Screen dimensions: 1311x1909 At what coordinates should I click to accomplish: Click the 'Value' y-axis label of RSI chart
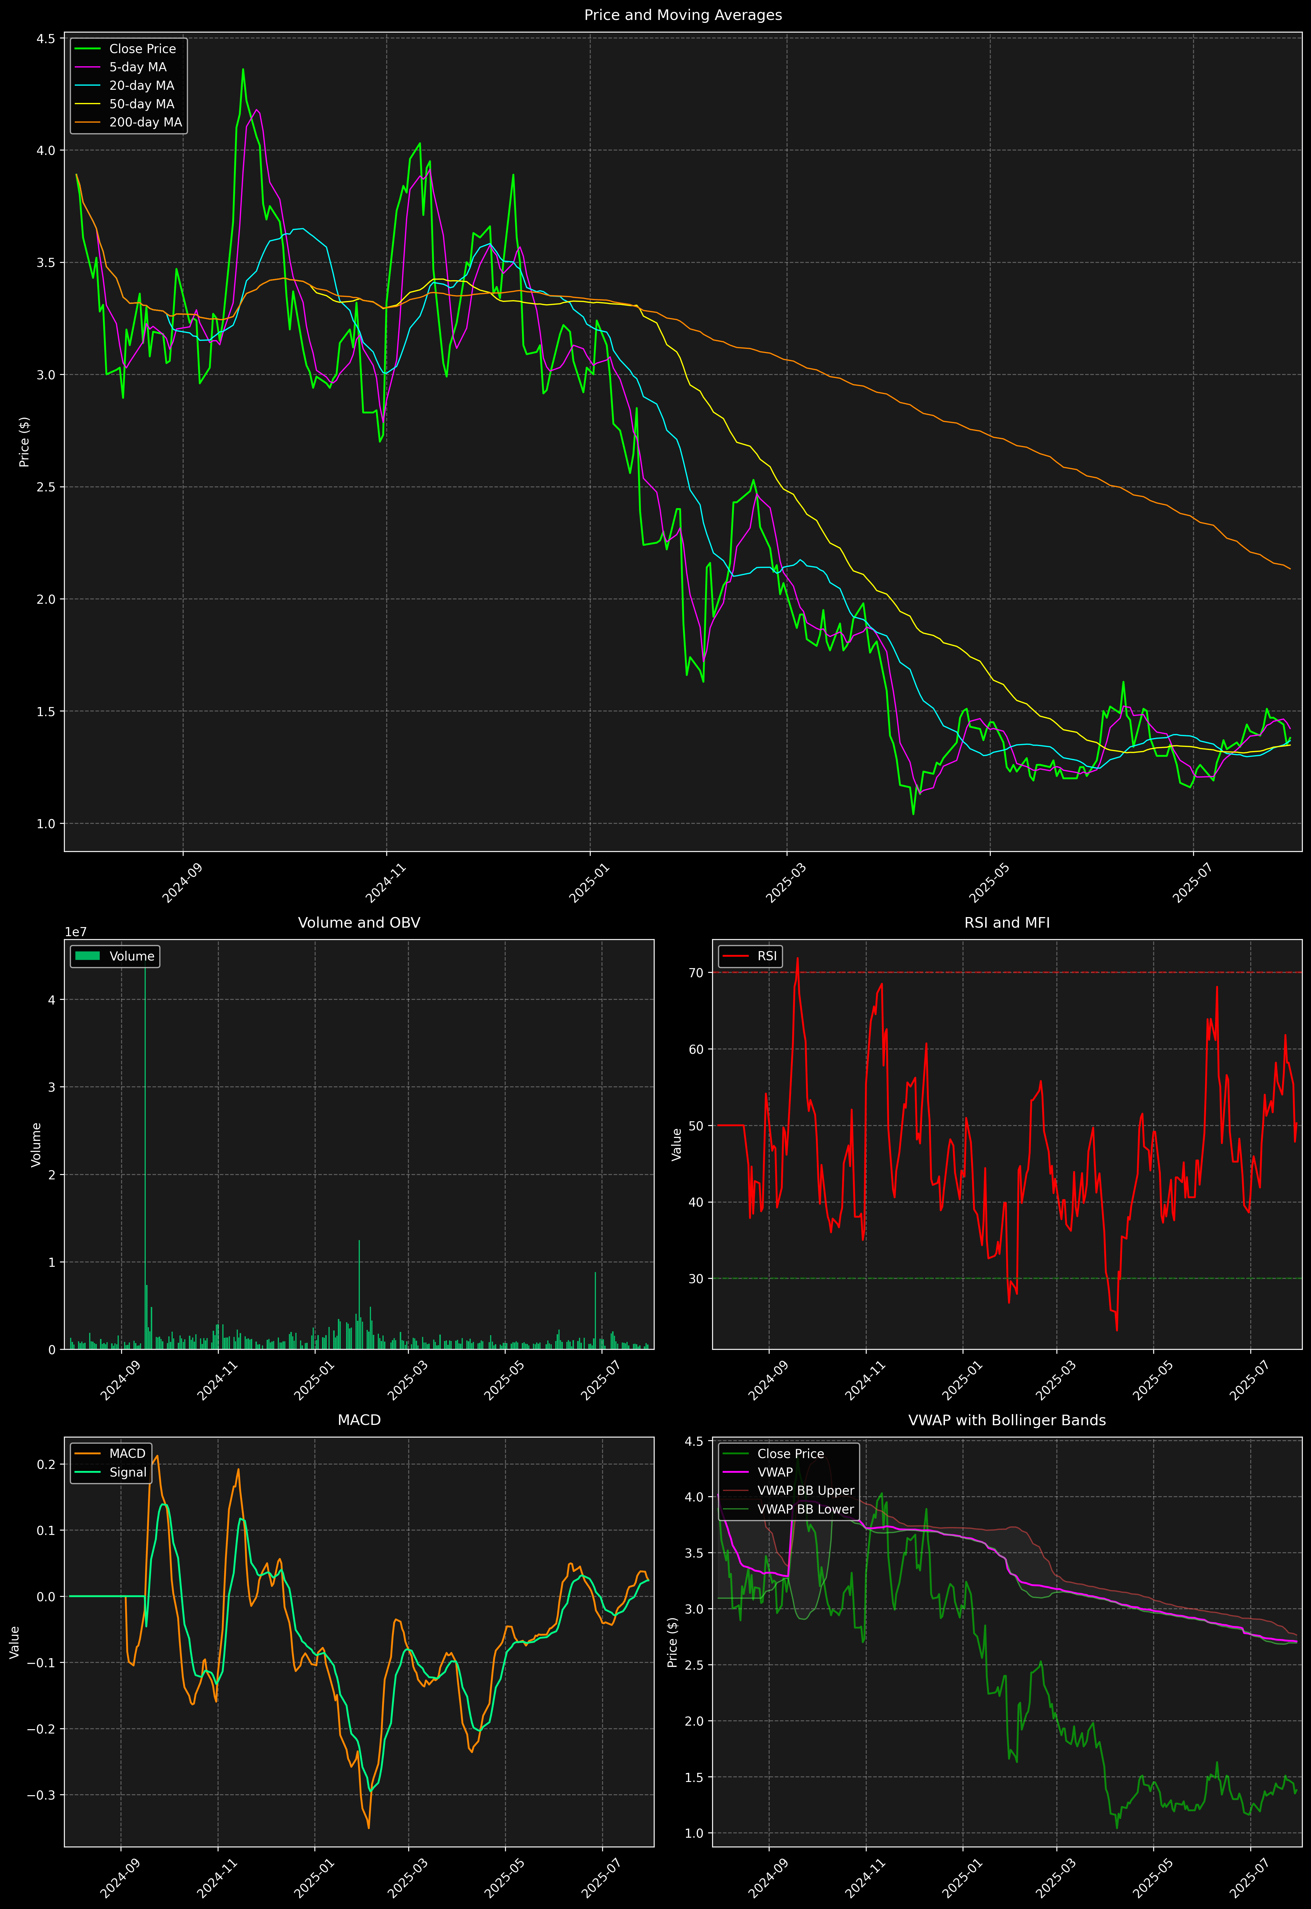[x=677, y=1144]
